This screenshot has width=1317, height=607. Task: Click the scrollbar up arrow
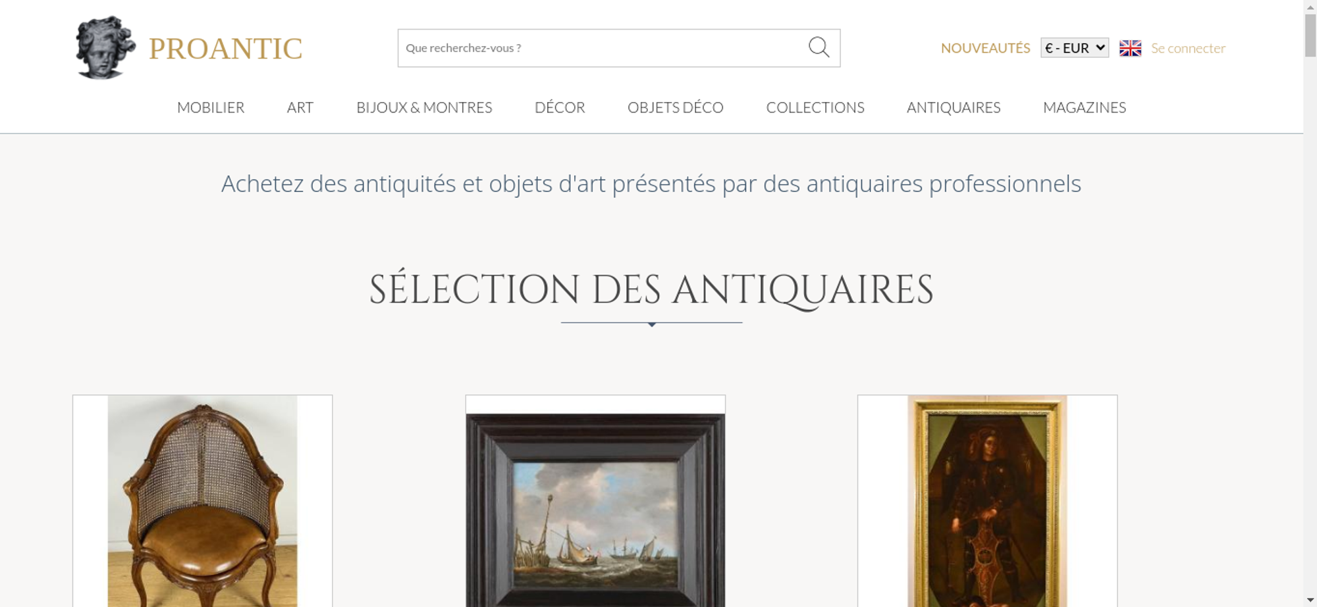[x=1310, y=6]
